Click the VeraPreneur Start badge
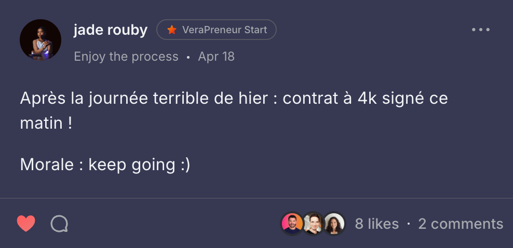 click(x=217, y=30)
